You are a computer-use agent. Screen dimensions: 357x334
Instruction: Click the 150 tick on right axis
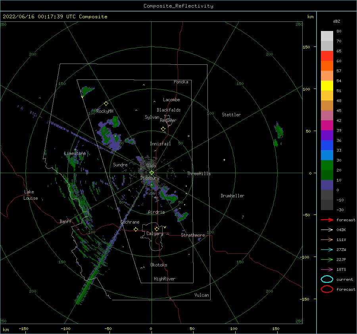(306, 47)
